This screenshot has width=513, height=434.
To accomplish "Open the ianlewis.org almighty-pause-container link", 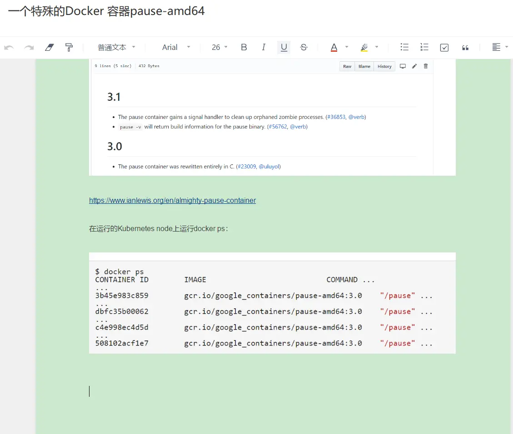I will 172,200.
